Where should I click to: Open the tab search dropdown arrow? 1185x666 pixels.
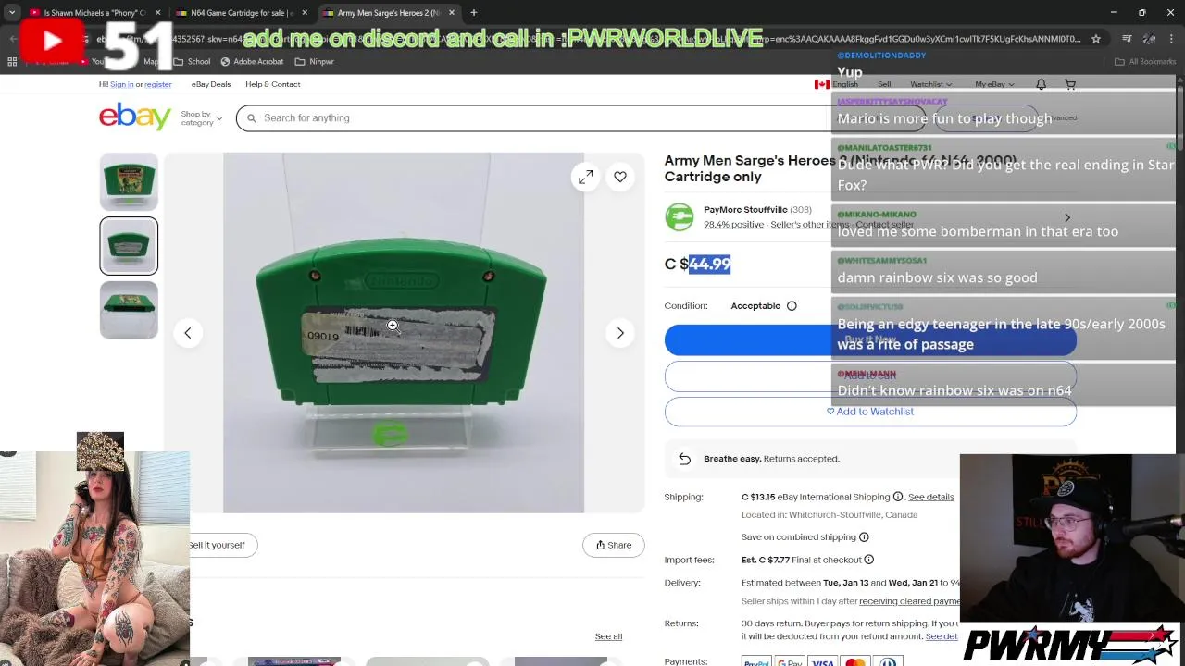(x=12, y=13)
